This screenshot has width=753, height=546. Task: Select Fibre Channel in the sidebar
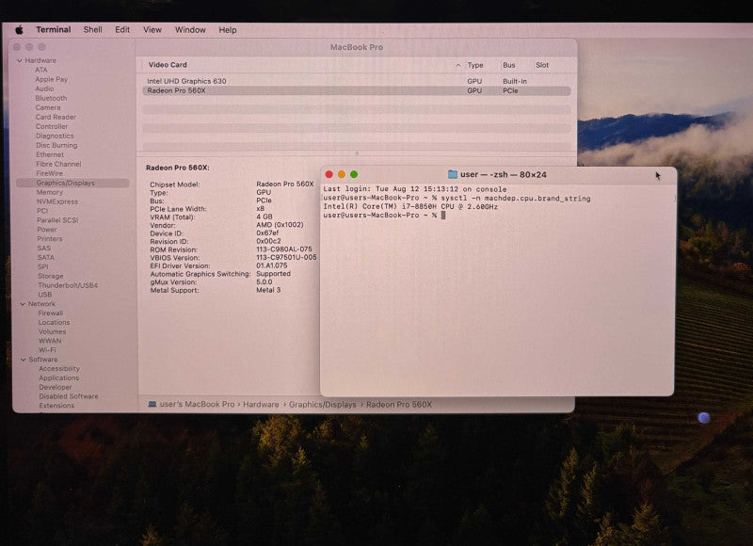(58, 164)
